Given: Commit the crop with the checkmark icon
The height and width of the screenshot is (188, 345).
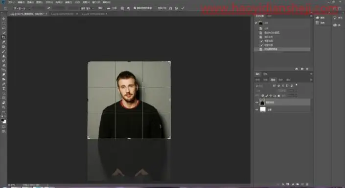Looking at the screenshot, I should coord(183,8).
